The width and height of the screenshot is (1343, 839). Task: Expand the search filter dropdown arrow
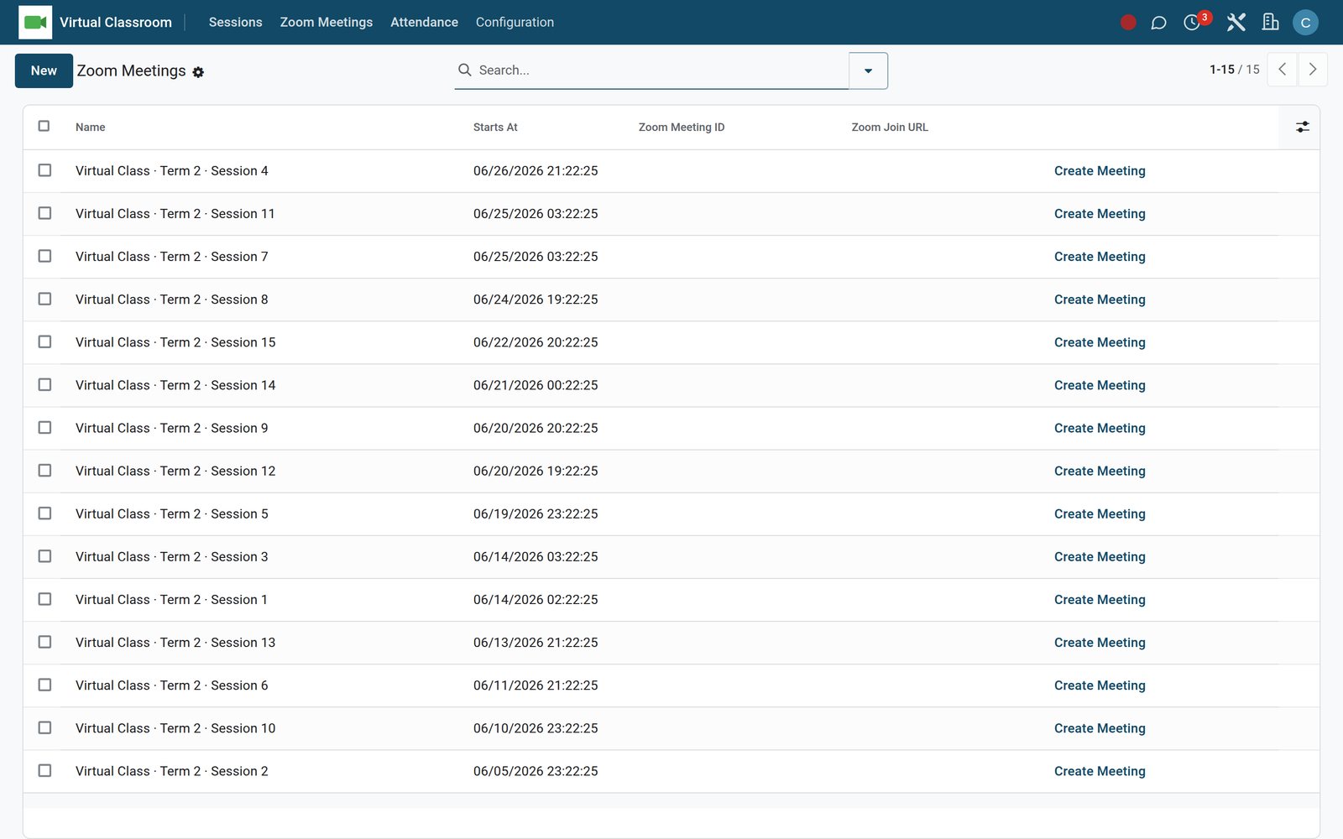pyautogui.click(x=868, y=70)
